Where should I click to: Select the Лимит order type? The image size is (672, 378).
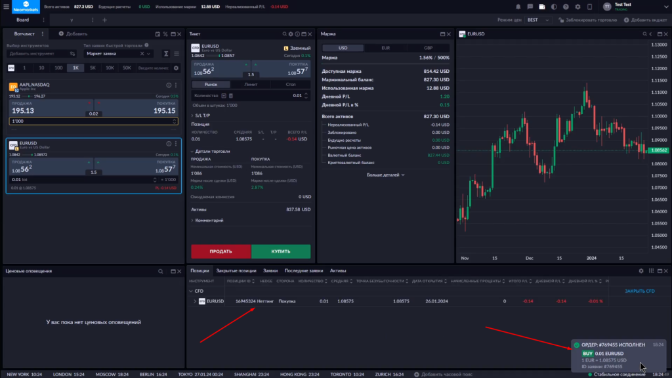coord(251,85)
